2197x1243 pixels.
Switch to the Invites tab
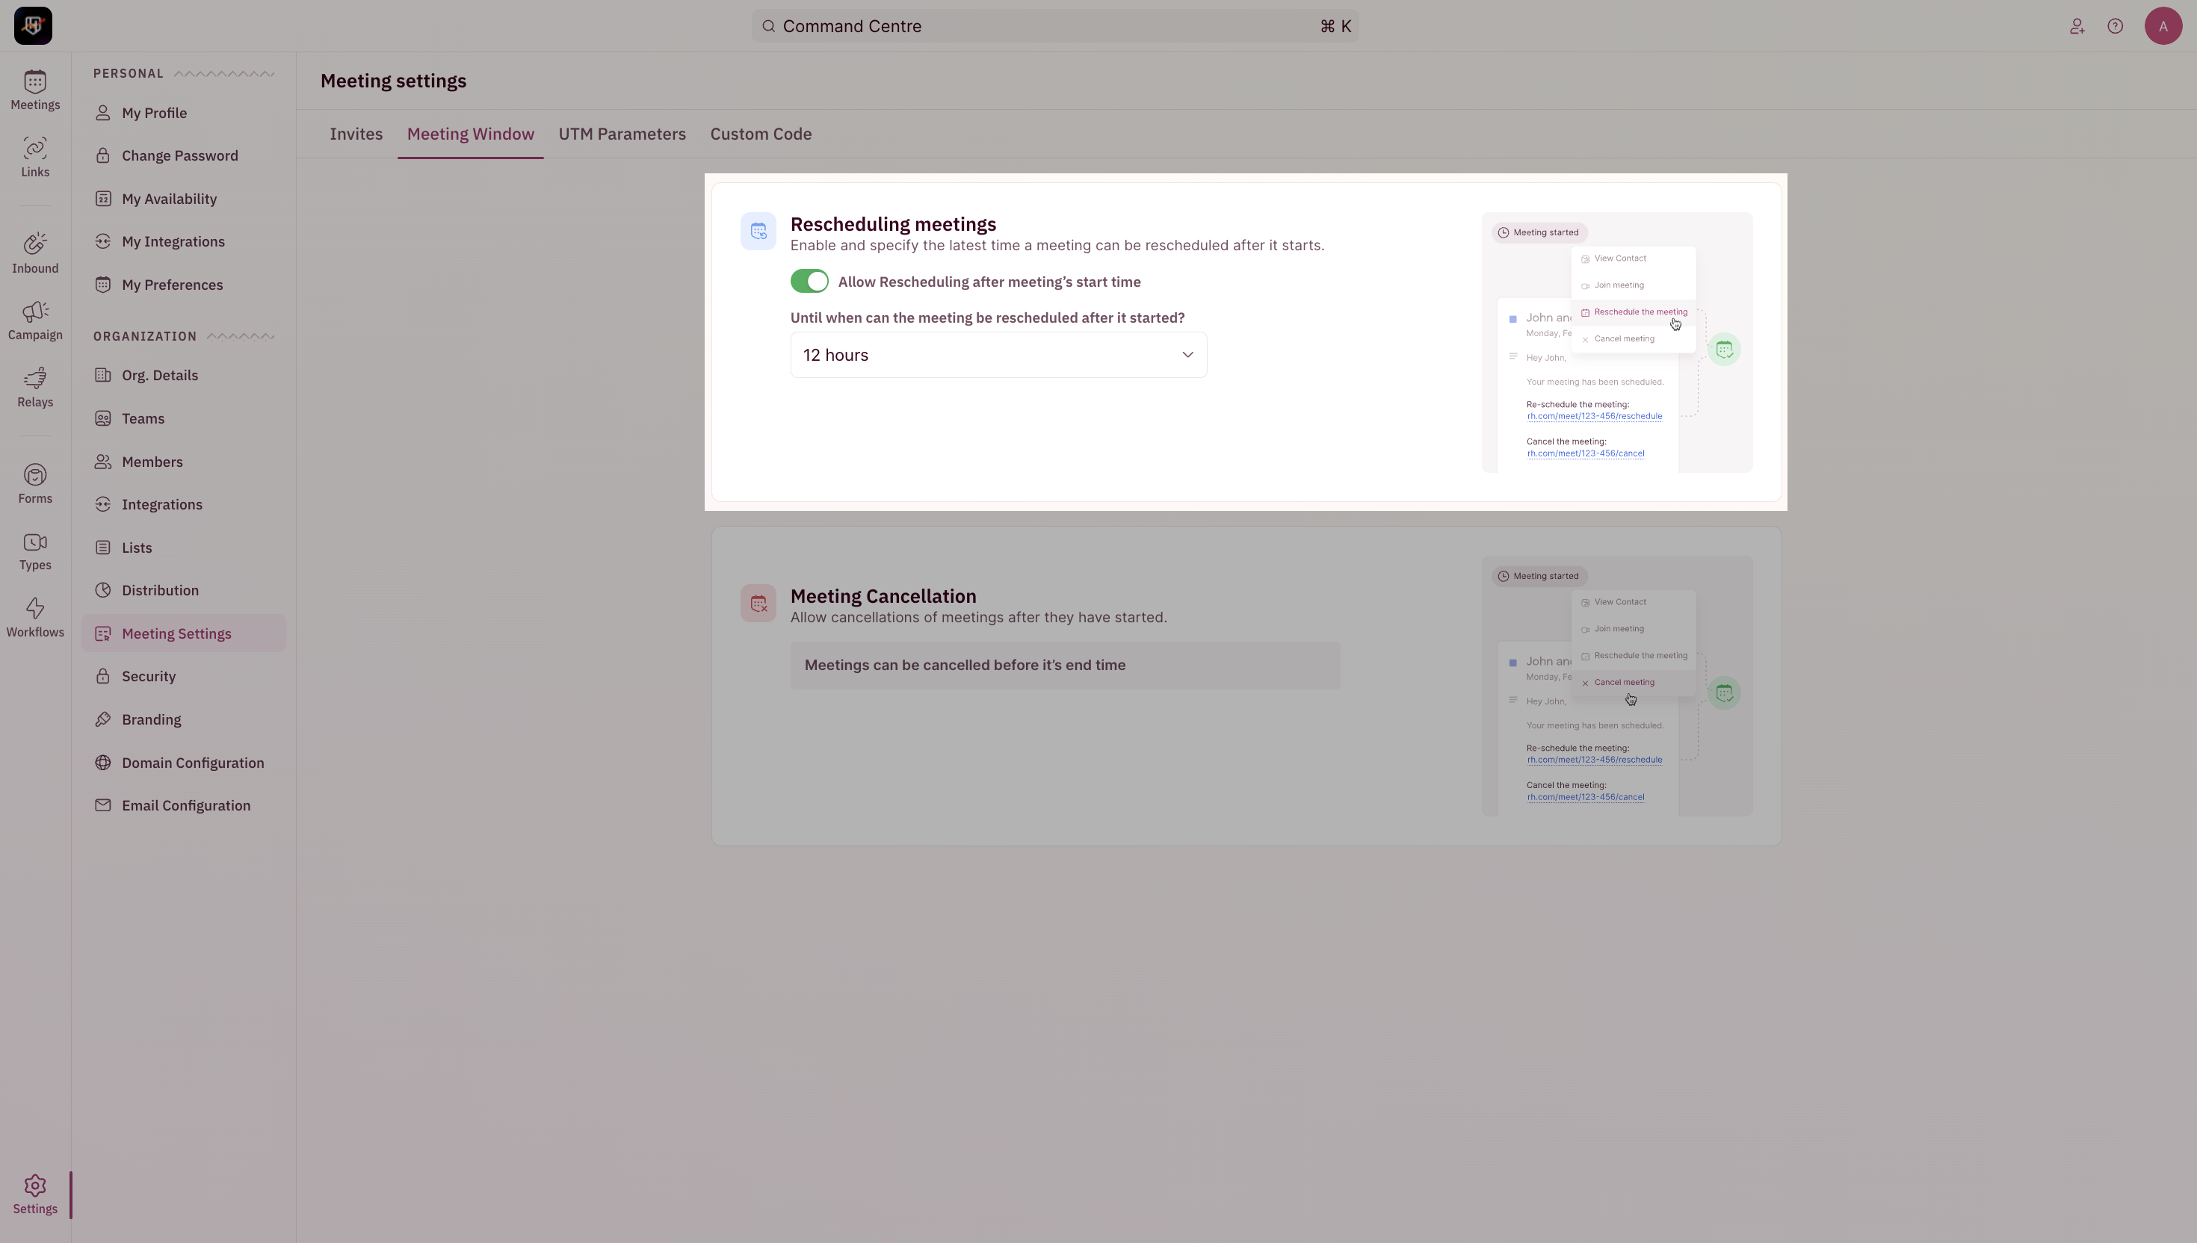coord(356,134)
